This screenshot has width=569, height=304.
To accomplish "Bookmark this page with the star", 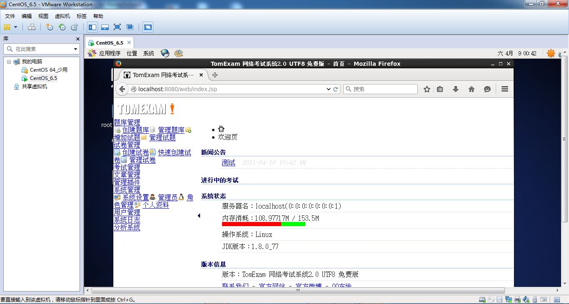I will coord(427,89).
